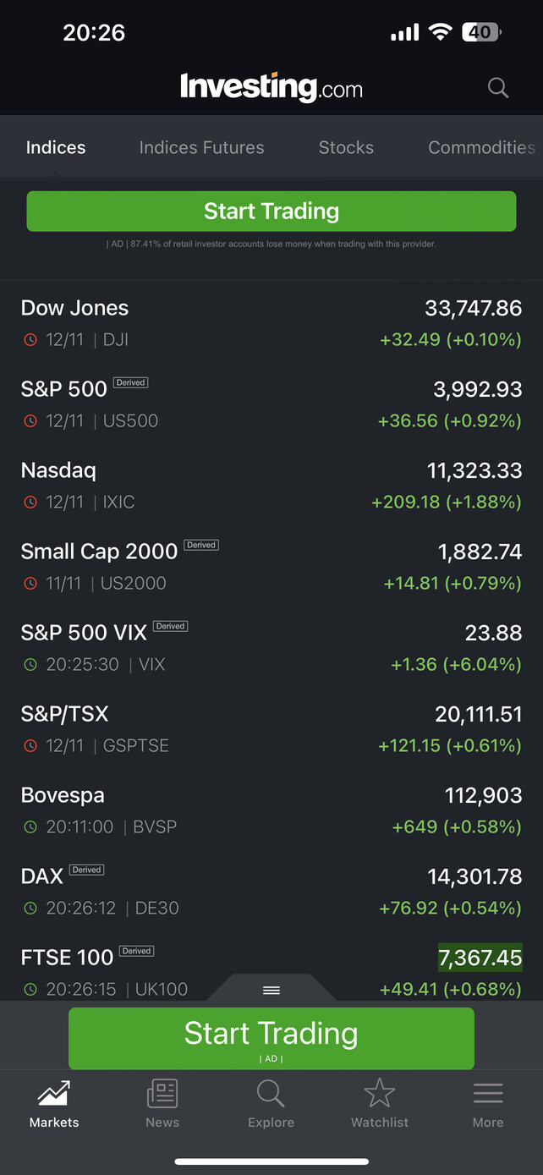Screen dimensions: 543x1175
Task: Tap the Explore magnifier icon
Action: pos(271,1095)
